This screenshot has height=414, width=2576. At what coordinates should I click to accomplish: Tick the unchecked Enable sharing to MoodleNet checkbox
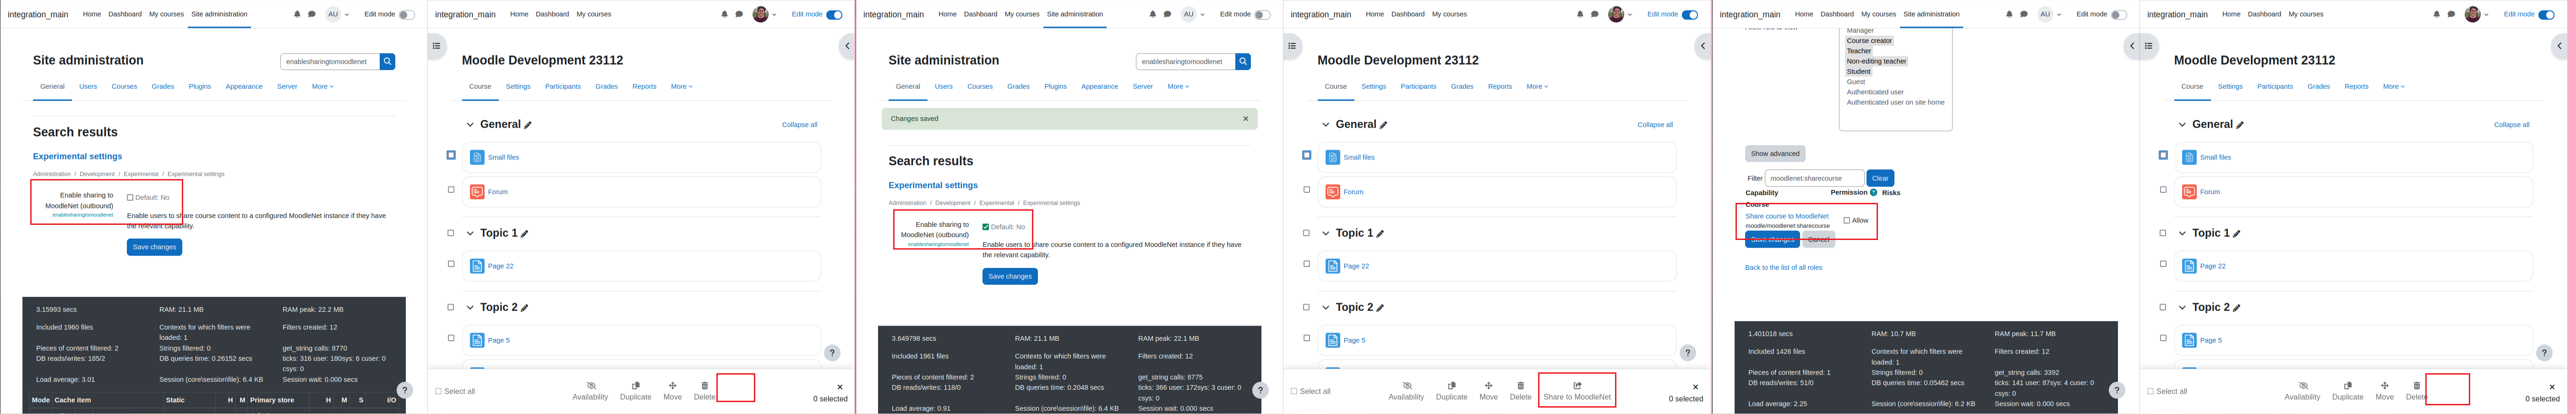(x=130, y=198)
